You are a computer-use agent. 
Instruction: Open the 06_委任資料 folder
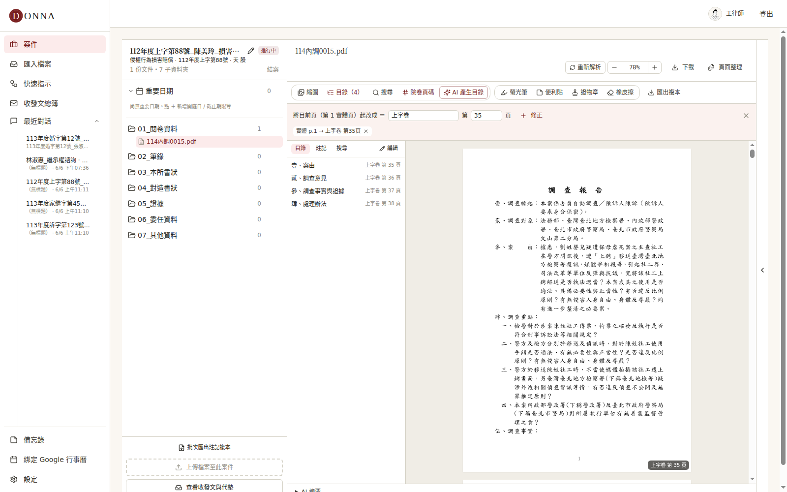(204, 219)
